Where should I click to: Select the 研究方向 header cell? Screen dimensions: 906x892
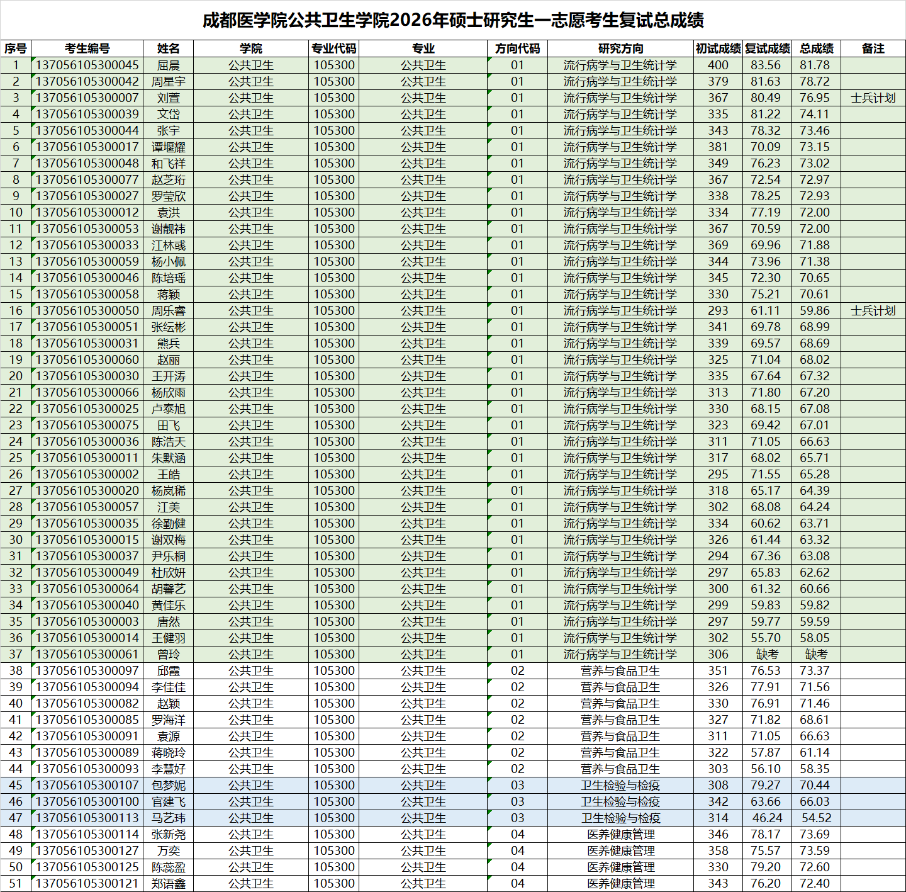[x=620, y=48]
